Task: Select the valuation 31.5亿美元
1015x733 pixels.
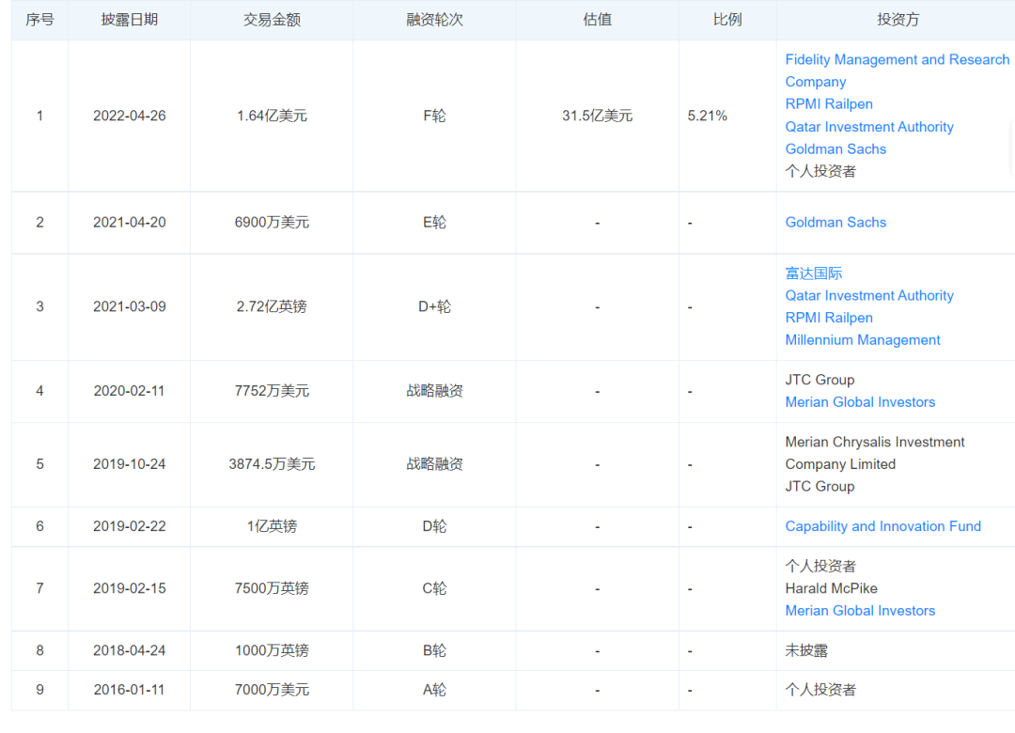Action: click(597, 116)
